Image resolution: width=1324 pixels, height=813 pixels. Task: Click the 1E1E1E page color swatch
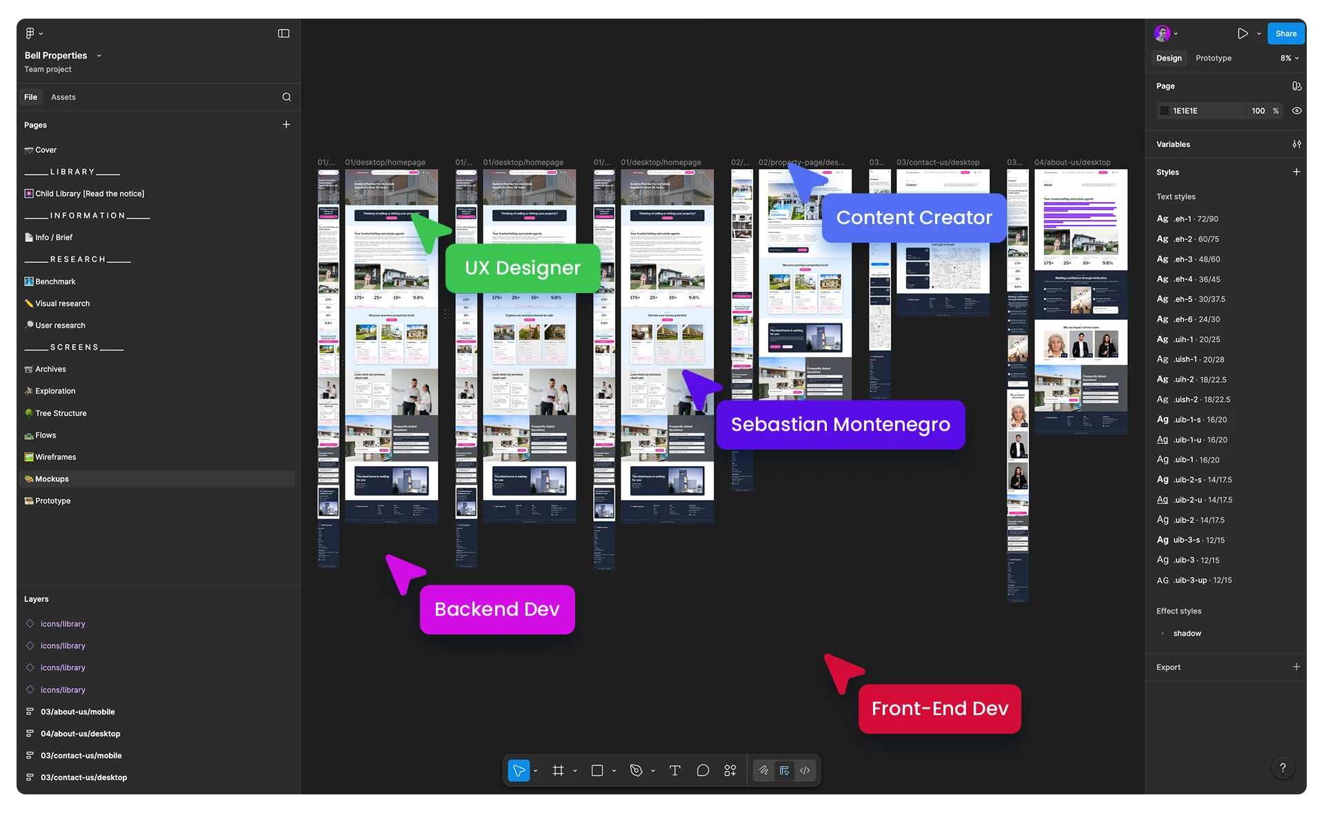[x=1165, y=110]
